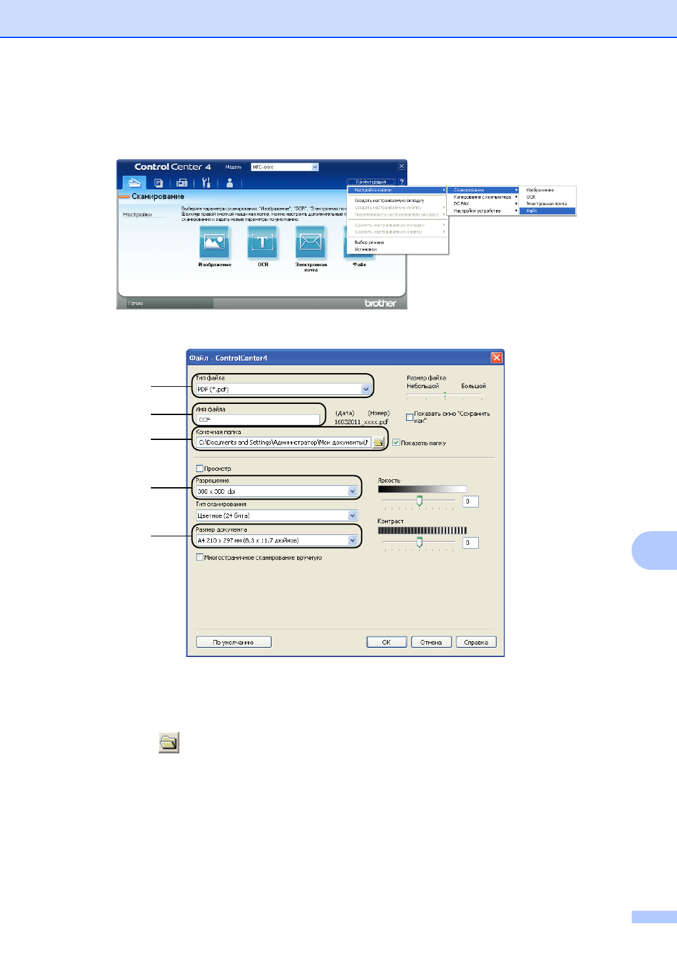Click the PC-Copy document tab icon
Image resolution: width=677 pixels, height=956 pixels.
[x=158, y=183]
